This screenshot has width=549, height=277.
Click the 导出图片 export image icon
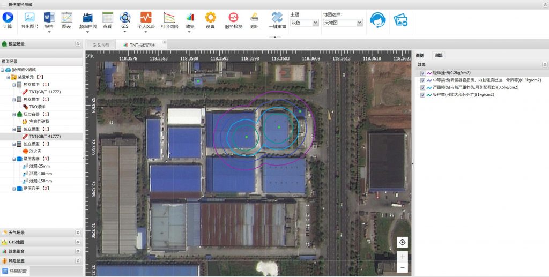click(29, 17)
